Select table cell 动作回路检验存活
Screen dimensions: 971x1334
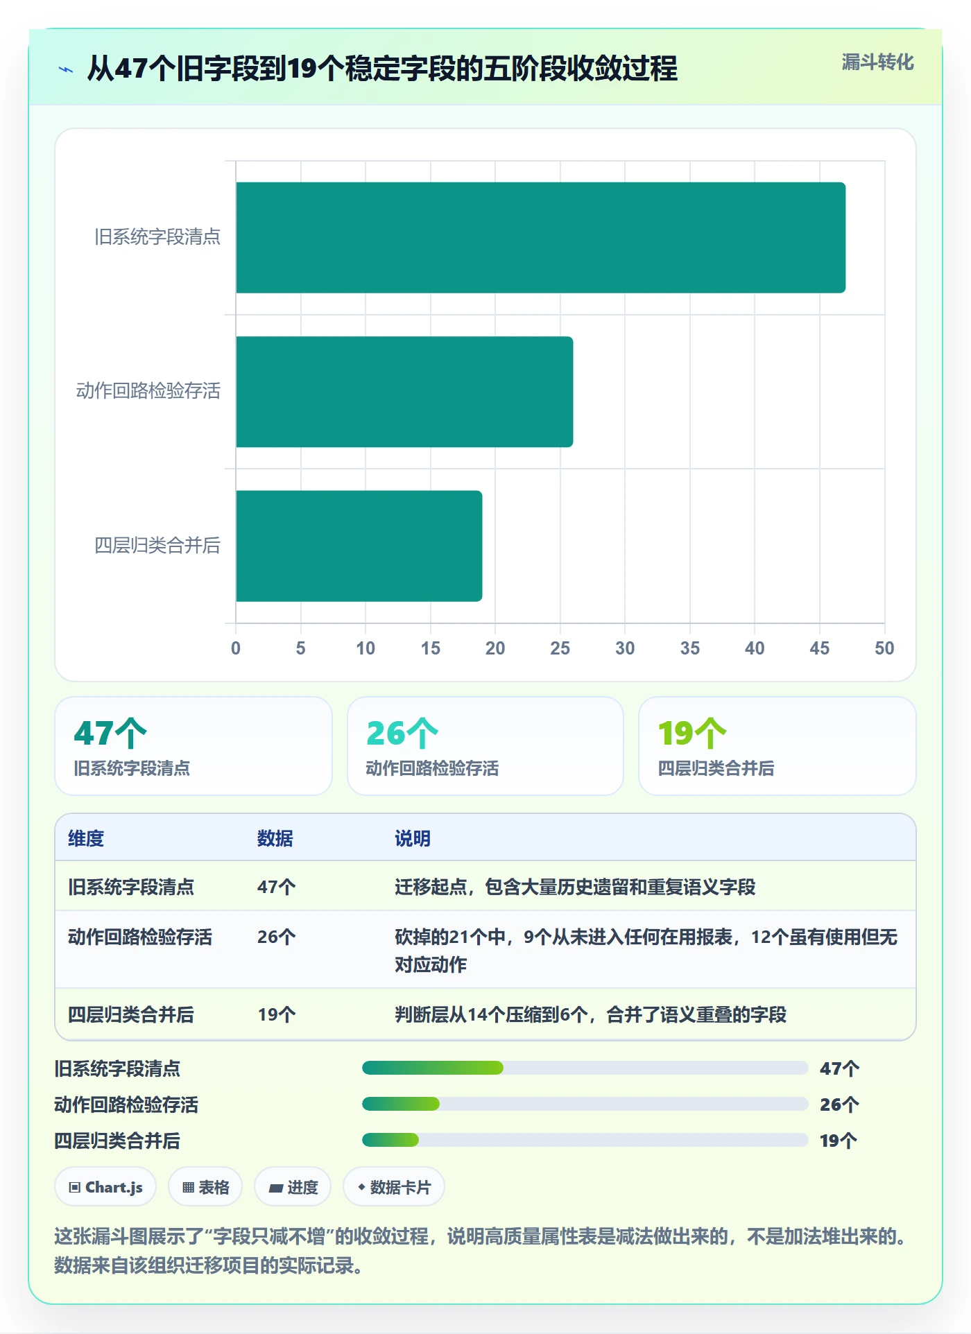140,937
